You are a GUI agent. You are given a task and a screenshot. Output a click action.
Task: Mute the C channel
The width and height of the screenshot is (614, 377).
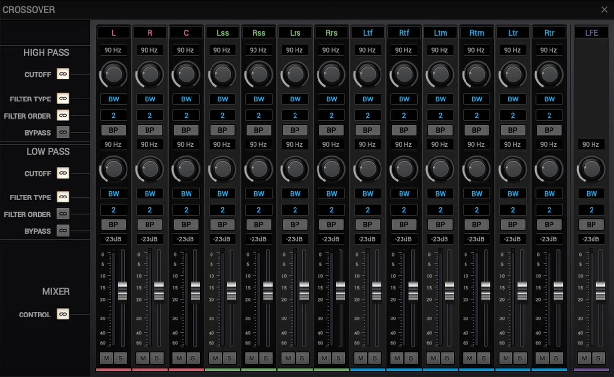(179, 358)
